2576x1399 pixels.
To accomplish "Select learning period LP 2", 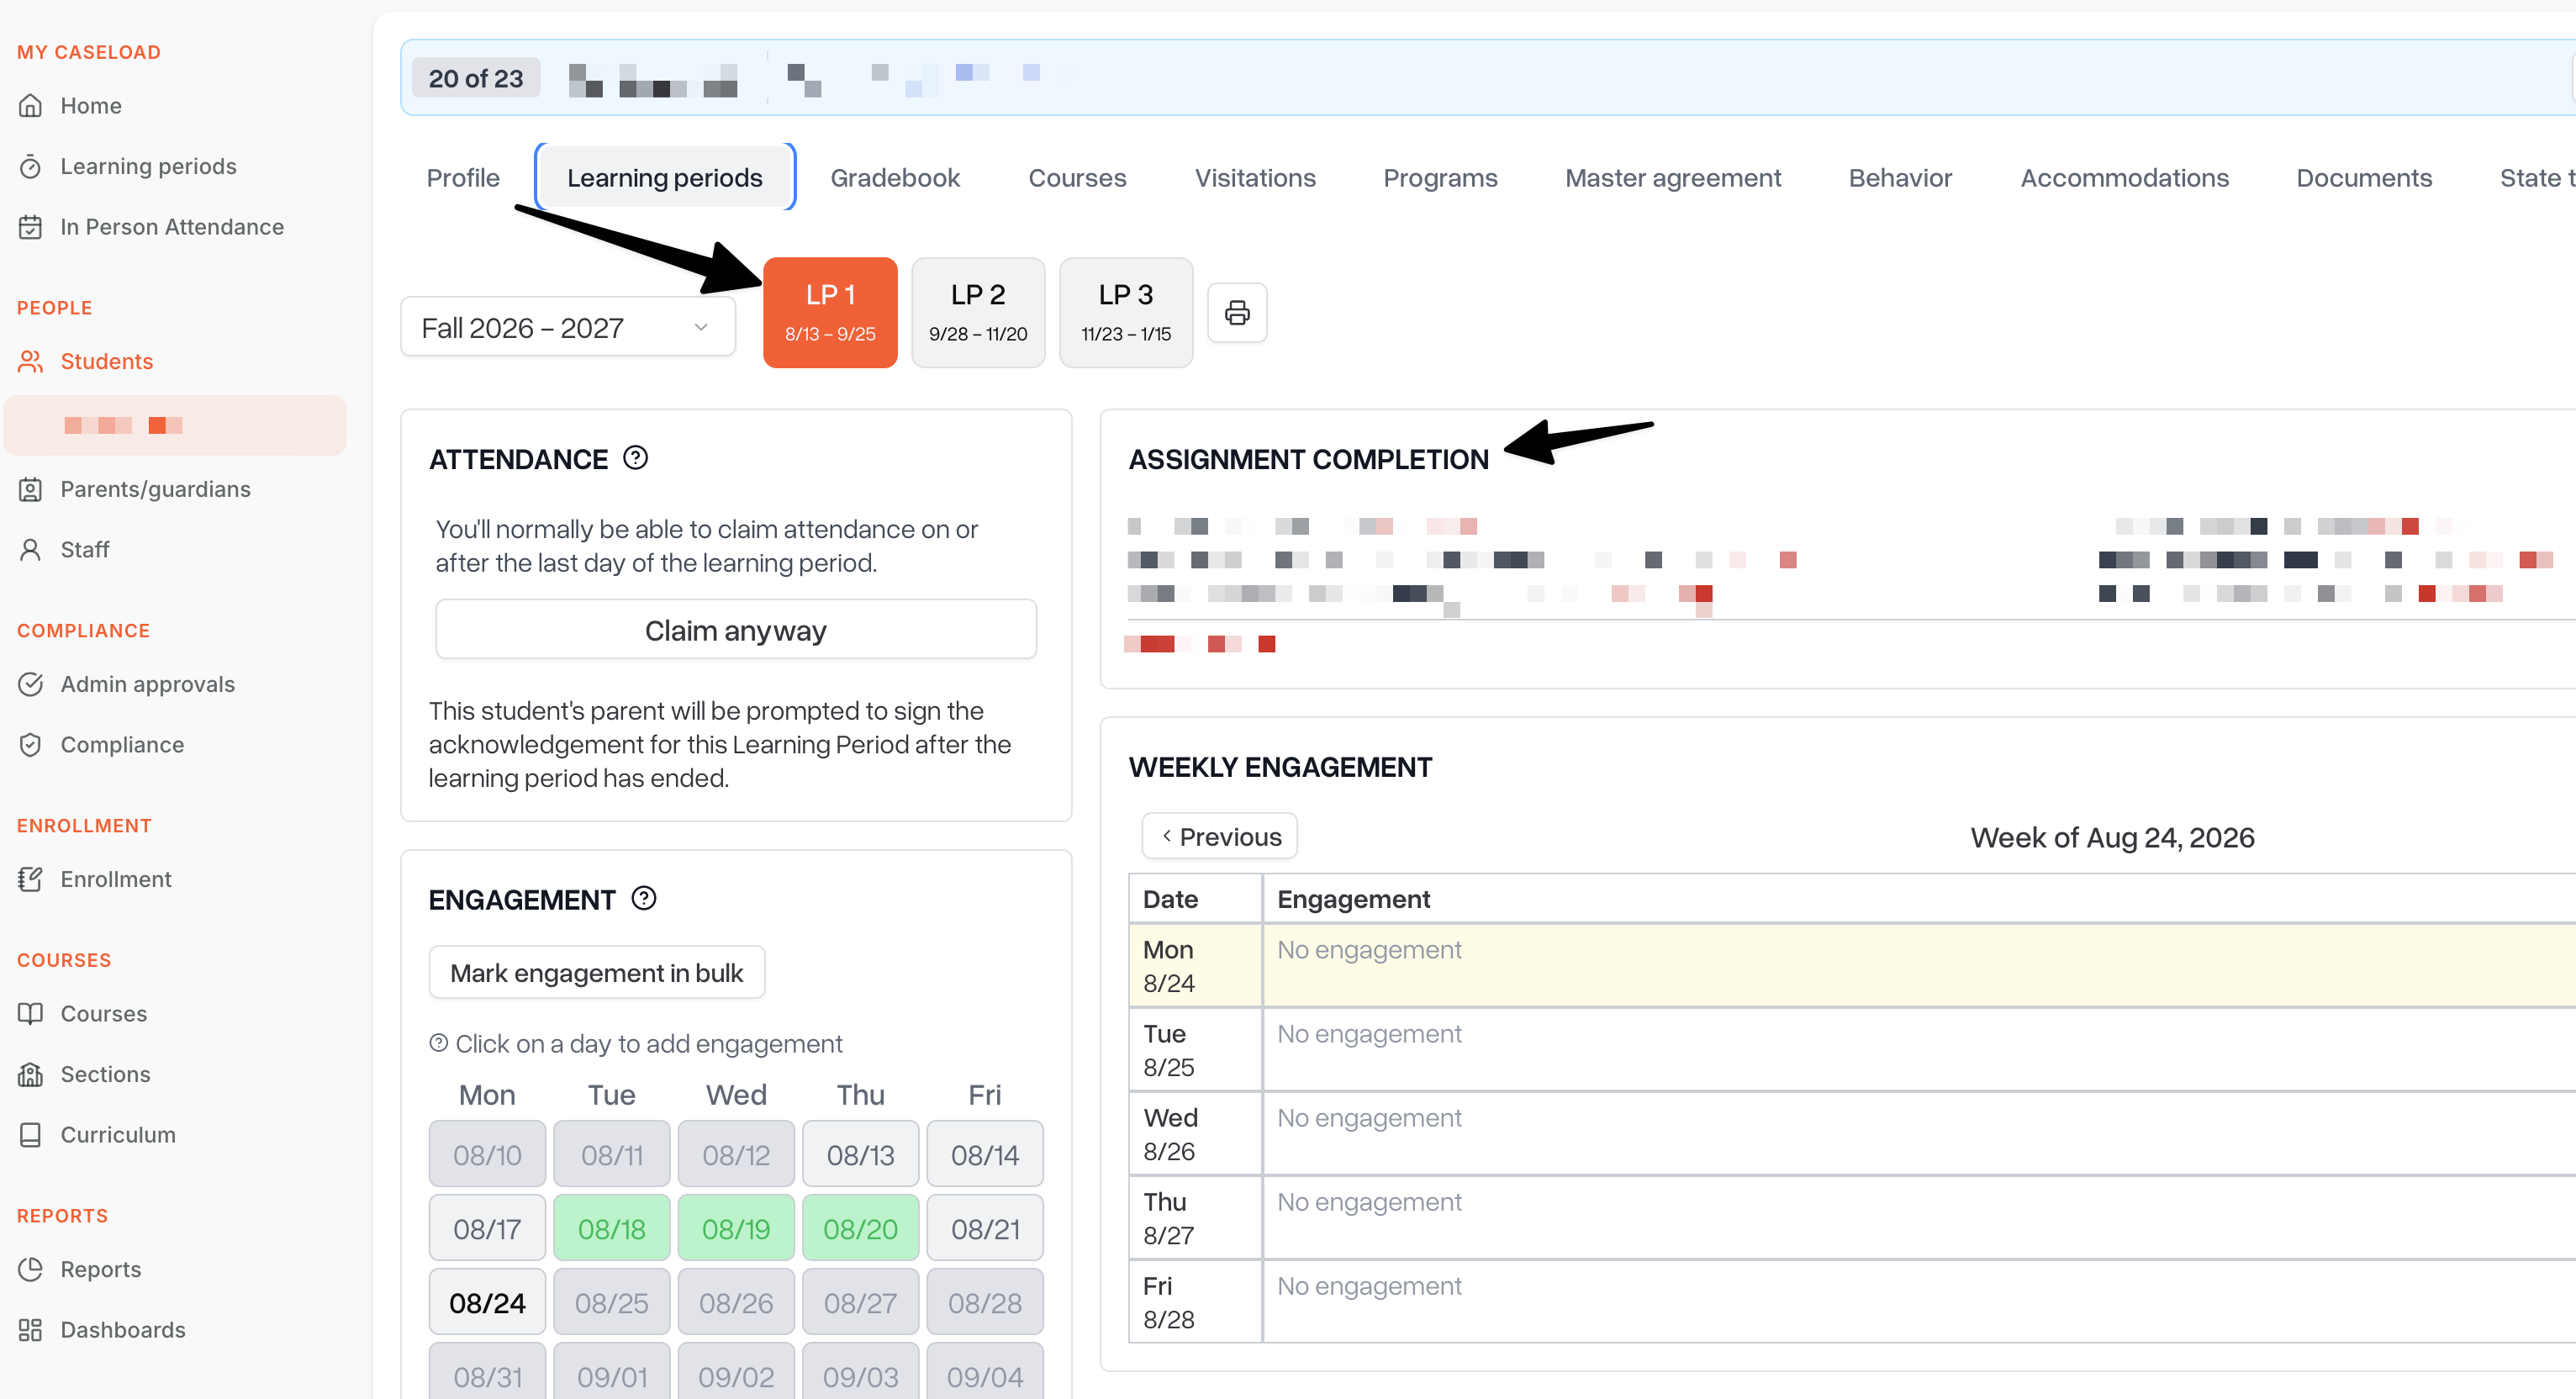I will (x=978, y=313).
